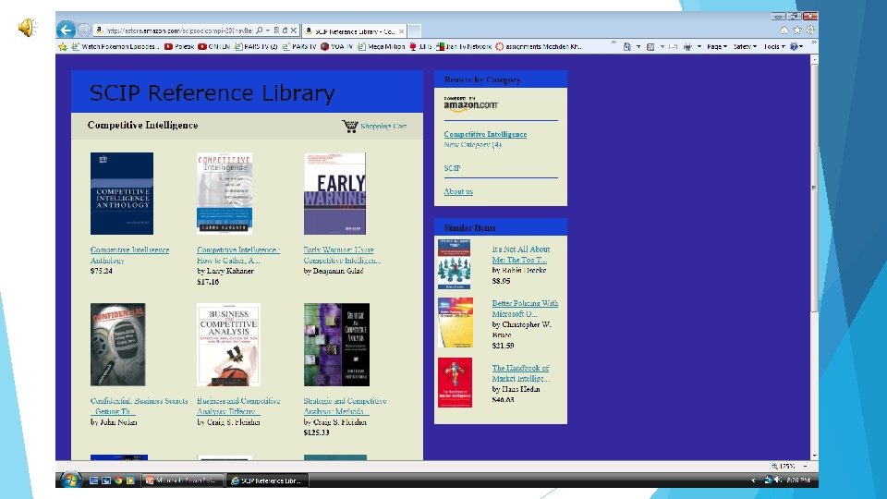Click the address bar URL field
Image resolution: width=887 pixels, height=499 pixels.
pyautogui.click(x=179, y=30)
